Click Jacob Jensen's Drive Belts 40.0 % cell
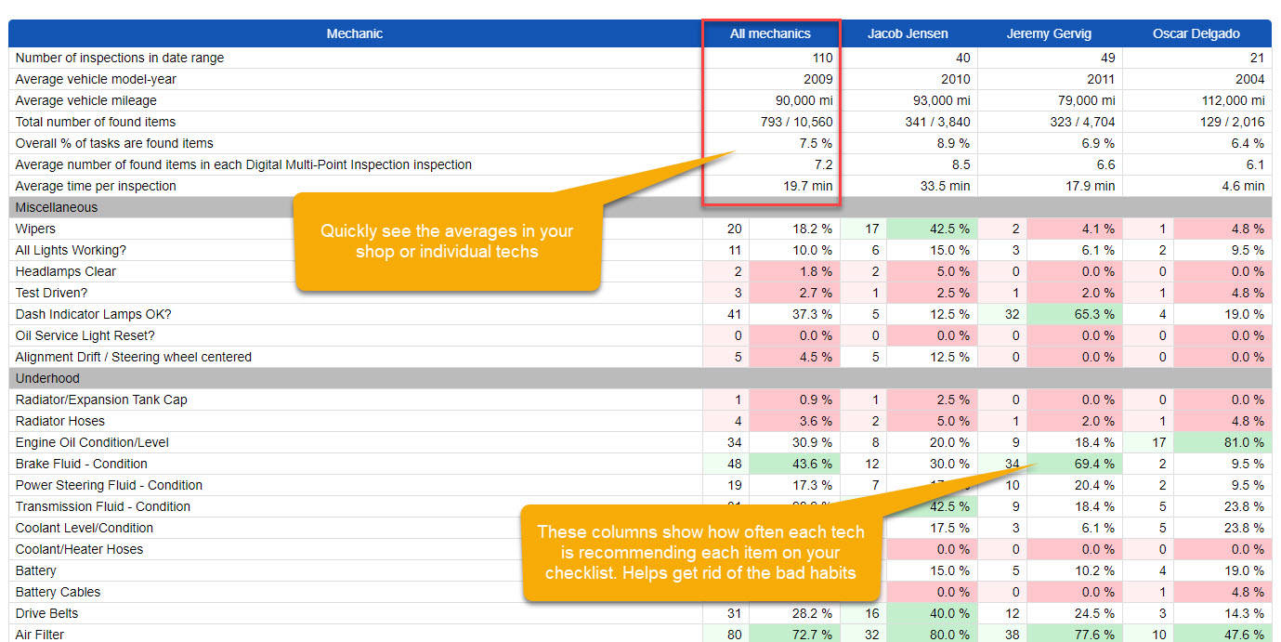The height and width of the screenshot is (642, 1281). click(932, 613)
